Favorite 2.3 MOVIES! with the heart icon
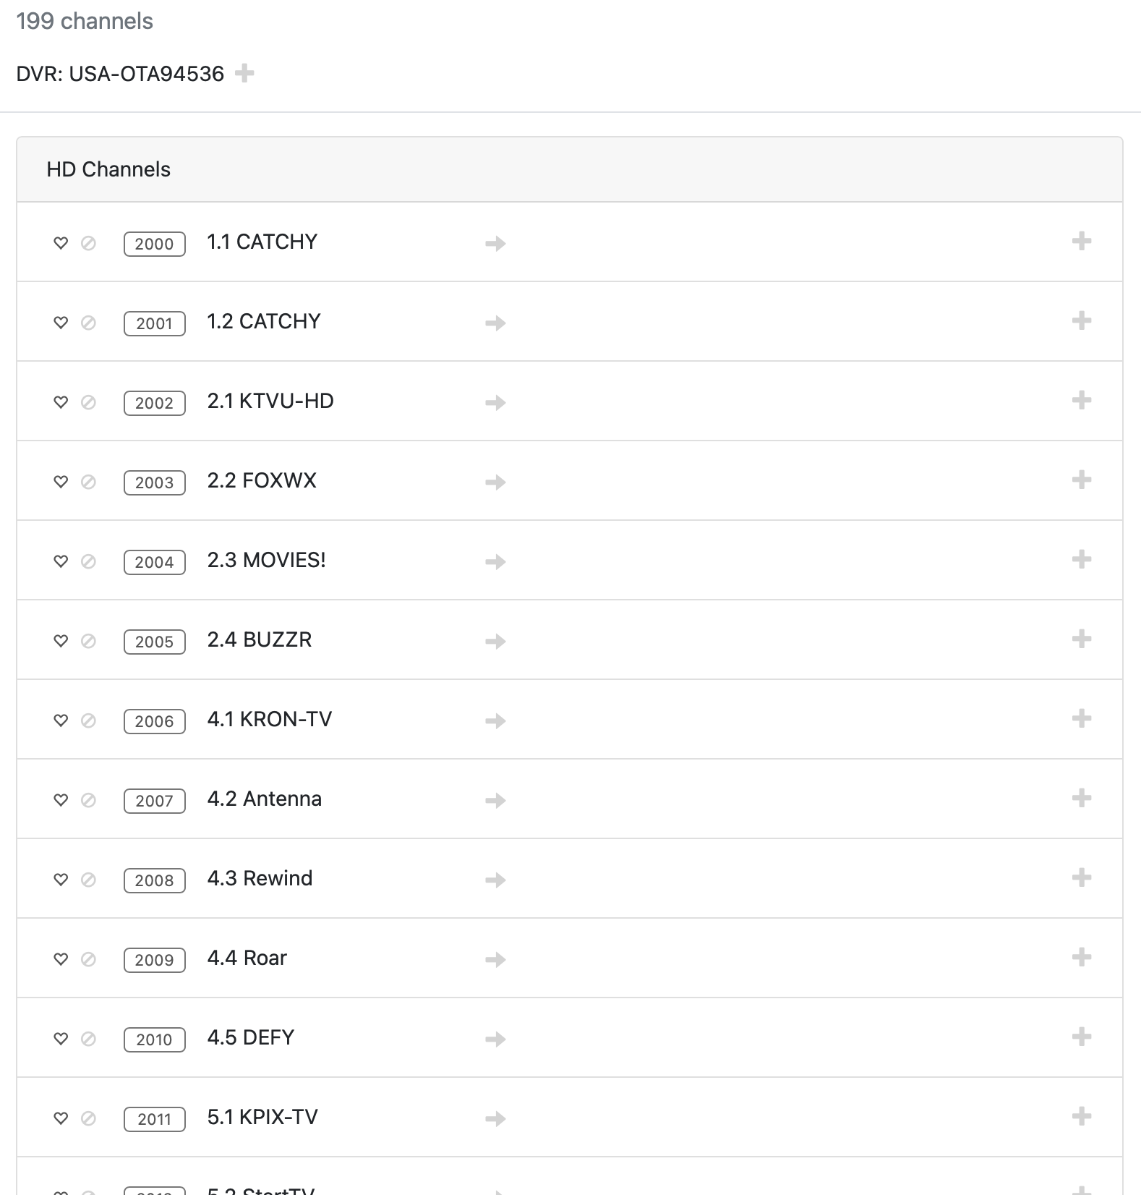1141x1195 pixels. (x=61, y=561)
